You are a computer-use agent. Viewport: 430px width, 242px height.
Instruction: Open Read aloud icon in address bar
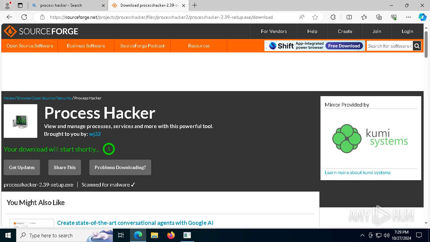tap(302, 17)
